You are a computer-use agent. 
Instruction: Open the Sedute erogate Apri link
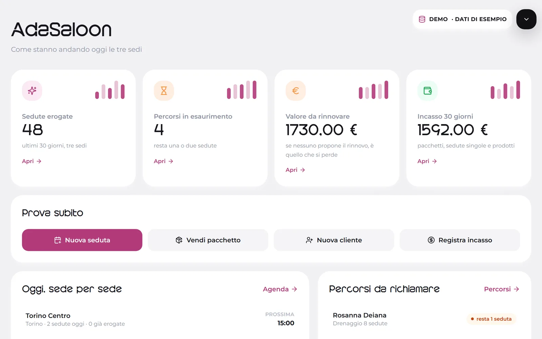coord(32,161)
